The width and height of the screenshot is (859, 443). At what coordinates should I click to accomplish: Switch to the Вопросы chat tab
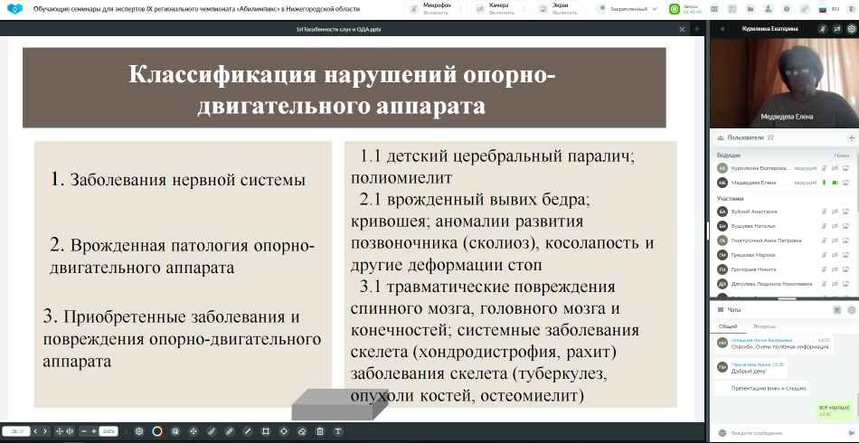pos(764,325)
